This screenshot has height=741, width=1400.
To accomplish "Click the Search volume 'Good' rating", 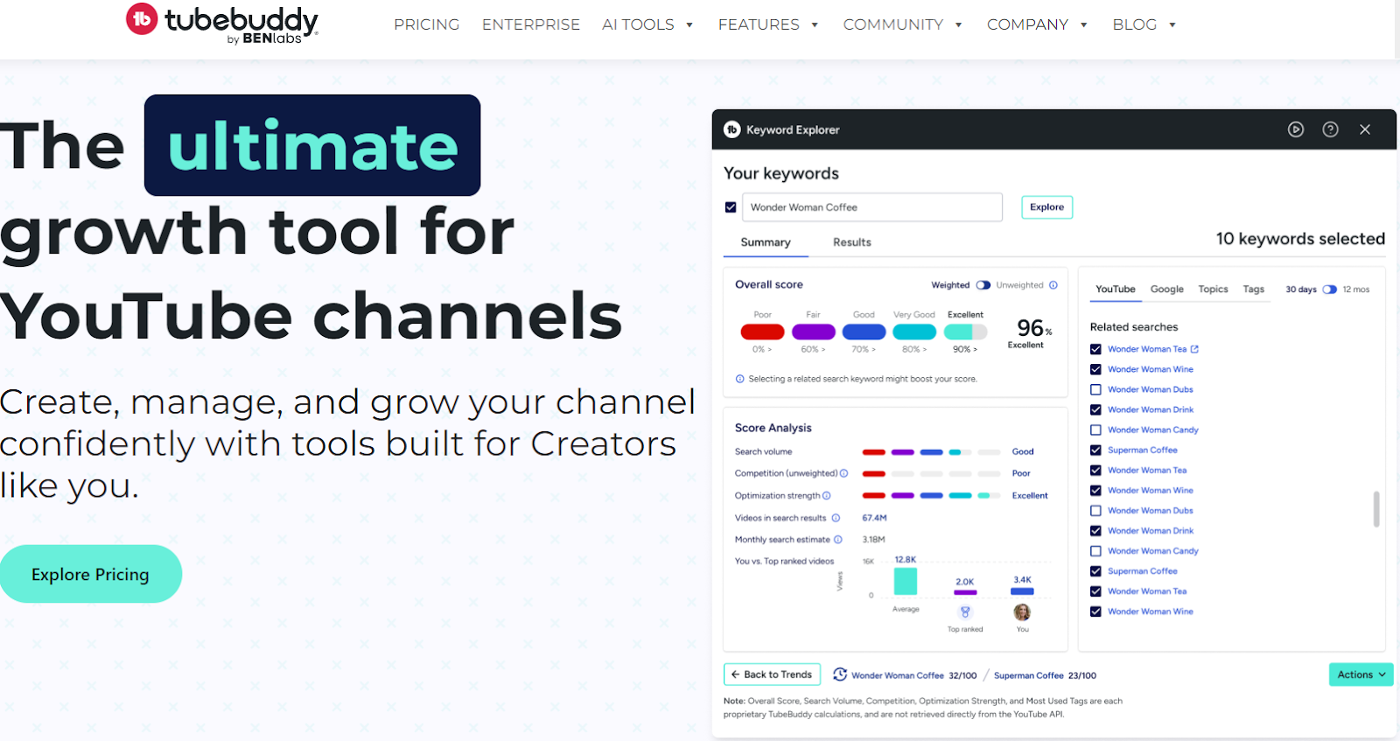I will point(1023,452).
